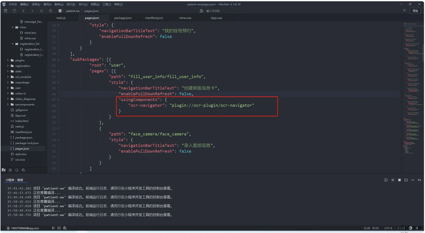Open the 编辑(E) menu

point(24,4)
